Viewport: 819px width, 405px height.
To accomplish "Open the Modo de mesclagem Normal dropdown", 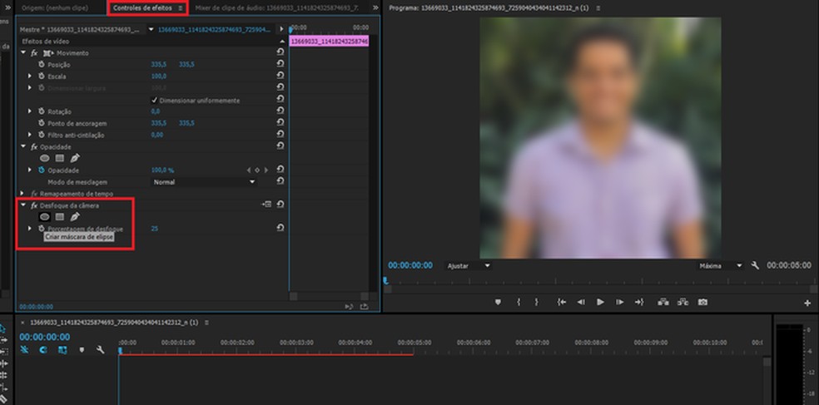I will 204,181.
